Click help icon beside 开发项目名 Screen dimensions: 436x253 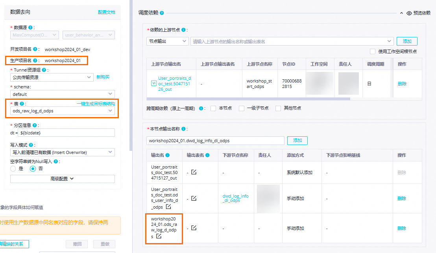tap(35, 49)
